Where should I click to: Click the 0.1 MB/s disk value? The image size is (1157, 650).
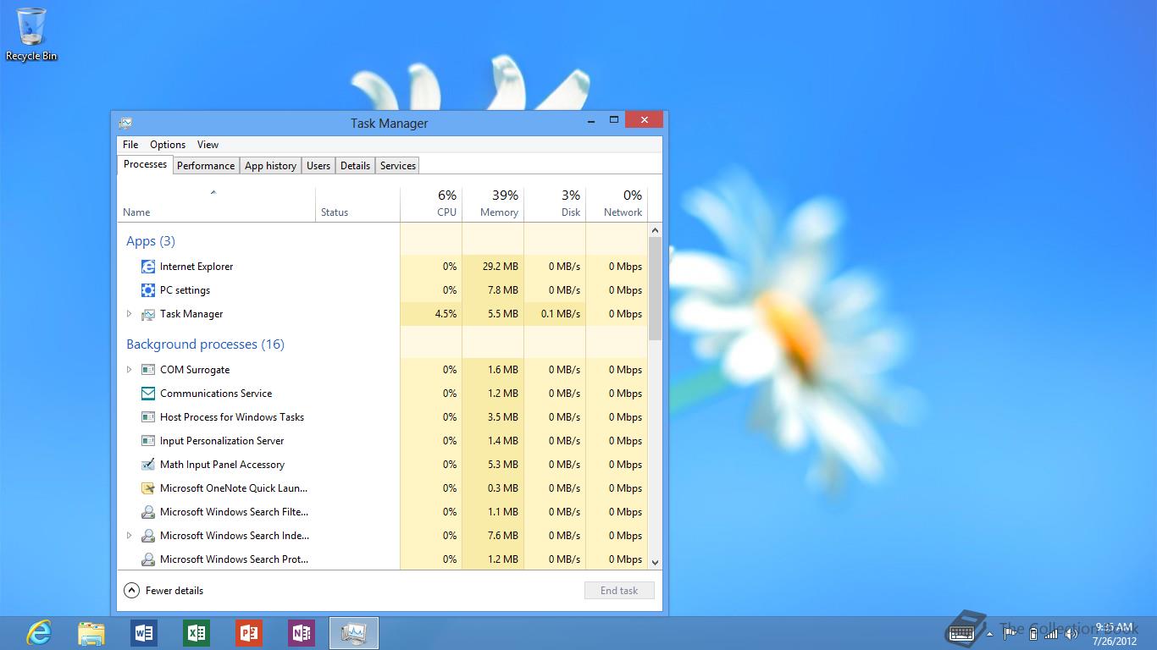pos(561,314)
